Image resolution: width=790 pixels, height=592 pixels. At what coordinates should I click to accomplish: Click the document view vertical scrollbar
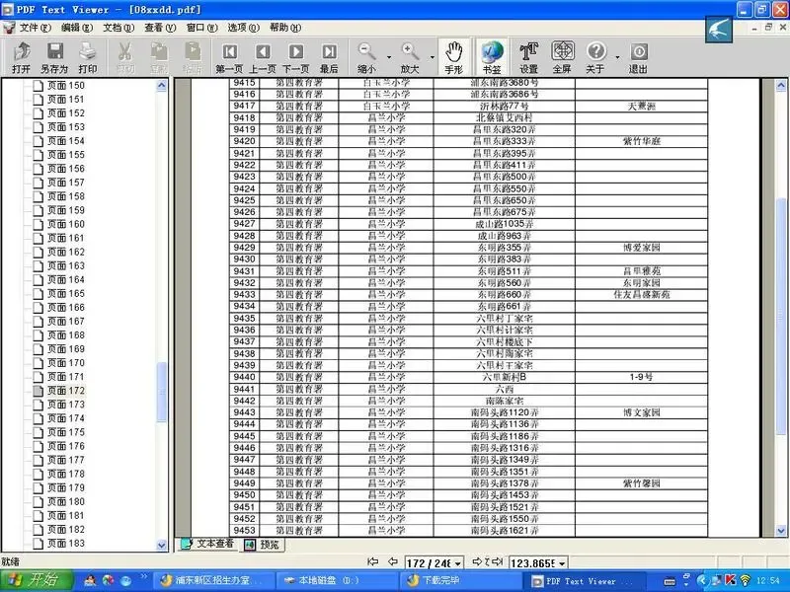click(x=781, y=308)
